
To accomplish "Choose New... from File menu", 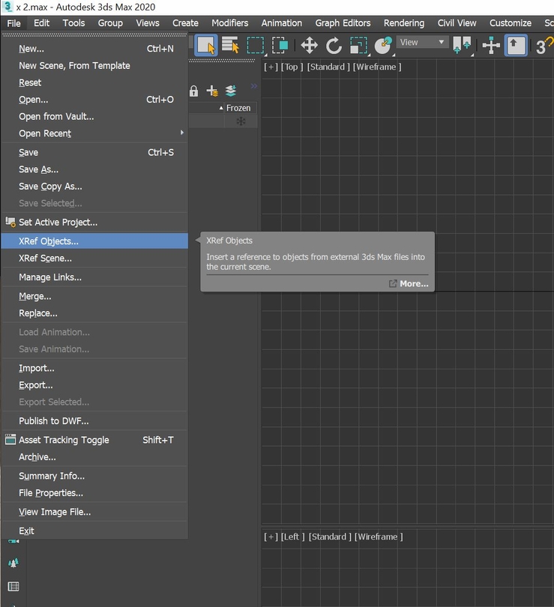I will point(95,49).
